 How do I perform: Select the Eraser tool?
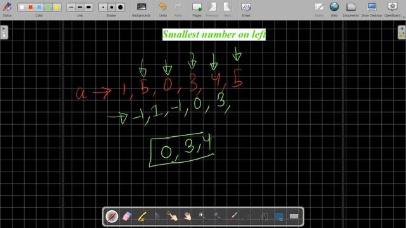(127, 217)
